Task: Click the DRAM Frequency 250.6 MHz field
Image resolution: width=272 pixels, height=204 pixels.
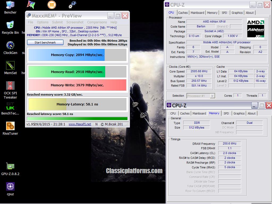Action: coord(229,143)
